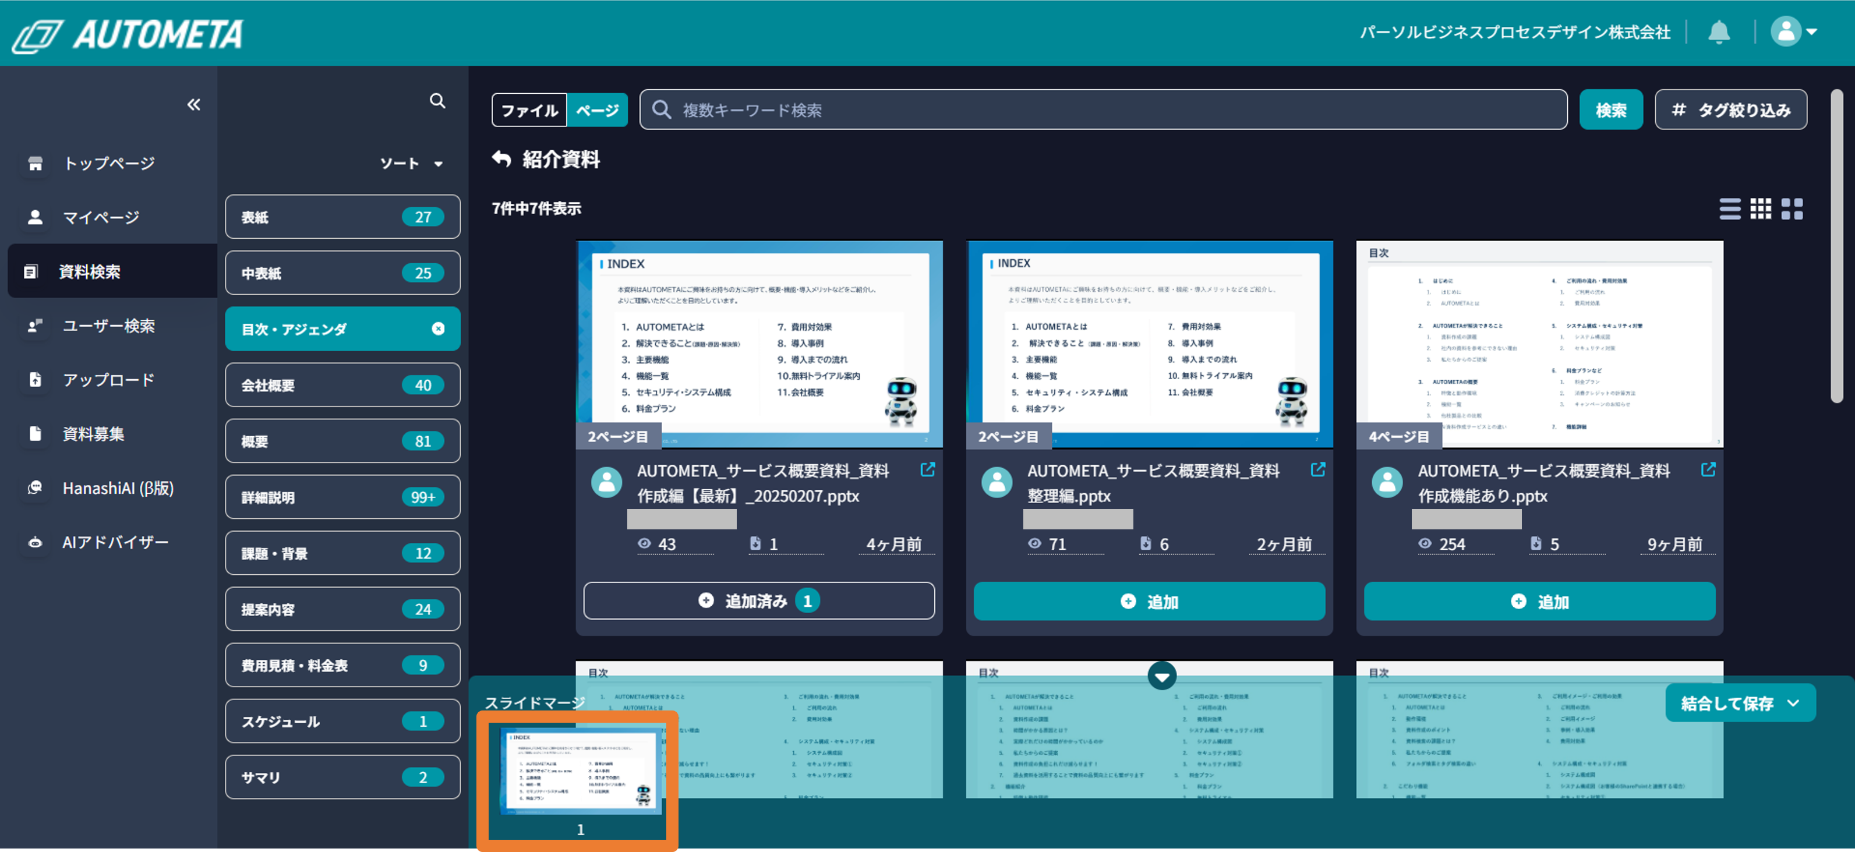
Task: Click 7件中7件表示 result count
Action: pos(536,209)
